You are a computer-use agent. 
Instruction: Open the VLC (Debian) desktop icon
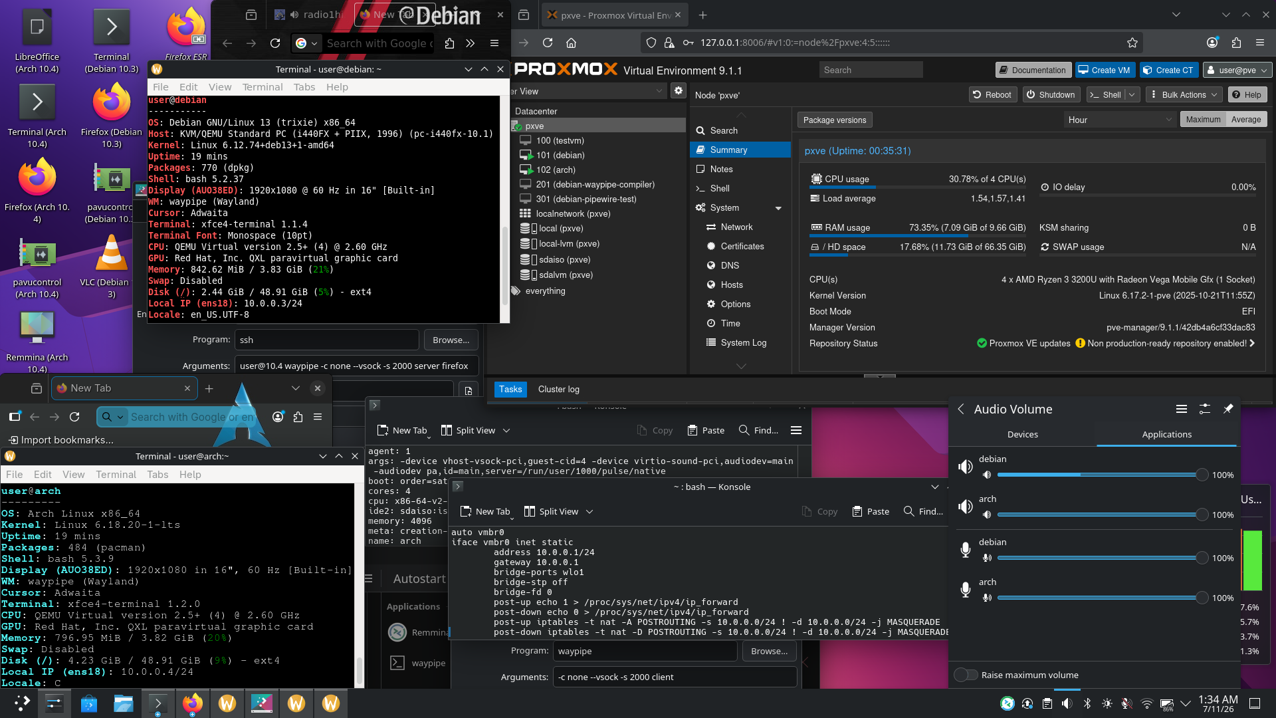112,267
